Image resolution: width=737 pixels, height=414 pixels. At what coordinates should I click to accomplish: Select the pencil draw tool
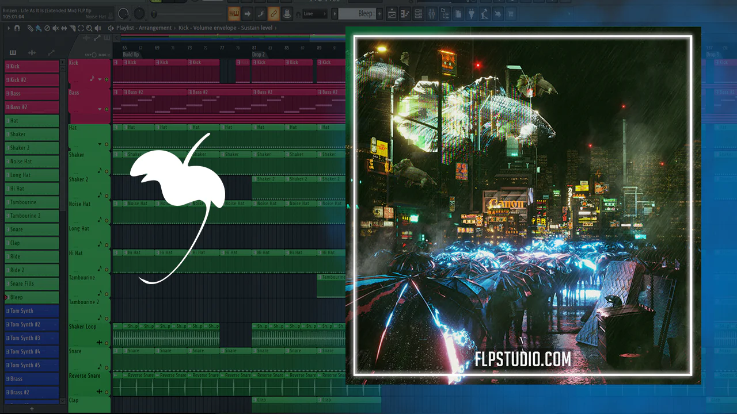click(x=30, y=28)
